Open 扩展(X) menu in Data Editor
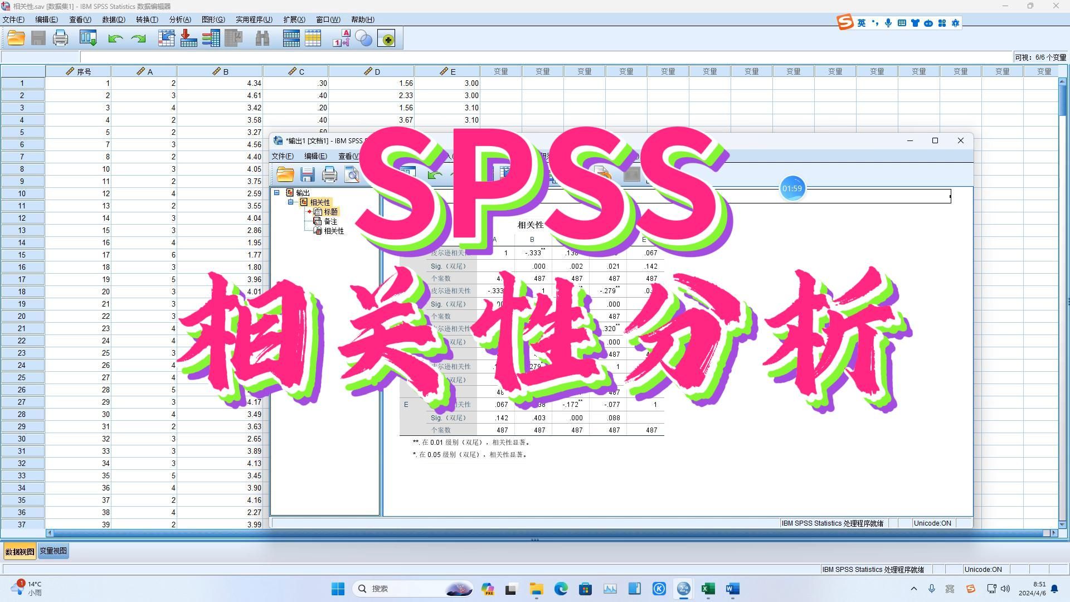Viewport: 1070px width, 602px height. tap(294, 20)
